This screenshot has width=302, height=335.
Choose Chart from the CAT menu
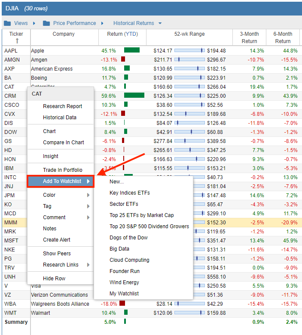click(49, 131)
